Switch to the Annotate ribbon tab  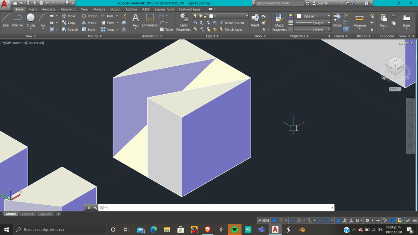click(x=49, y=9)
